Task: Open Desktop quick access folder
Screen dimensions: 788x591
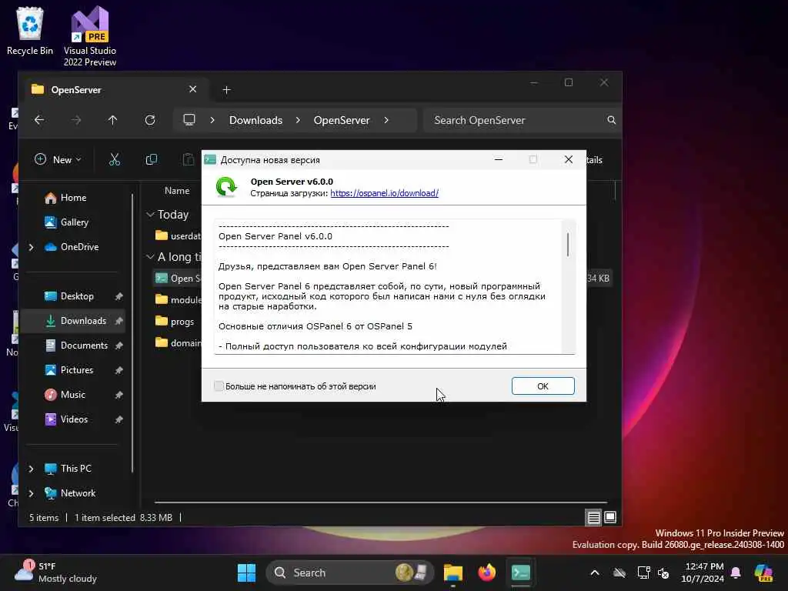Action: click(77, 296)
